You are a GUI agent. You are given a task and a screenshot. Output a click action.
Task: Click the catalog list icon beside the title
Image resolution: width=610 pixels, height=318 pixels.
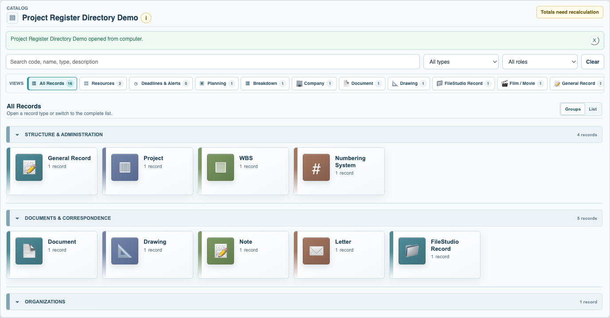(x=12, y=18)
